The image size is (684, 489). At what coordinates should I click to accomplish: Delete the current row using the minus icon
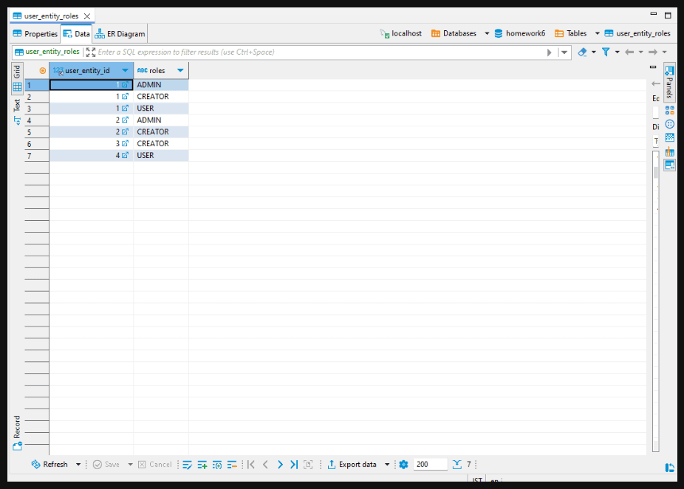[232, 465]
